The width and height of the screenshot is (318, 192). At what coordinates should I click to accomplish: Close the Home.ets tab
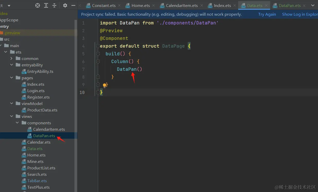tap(154, 5)
